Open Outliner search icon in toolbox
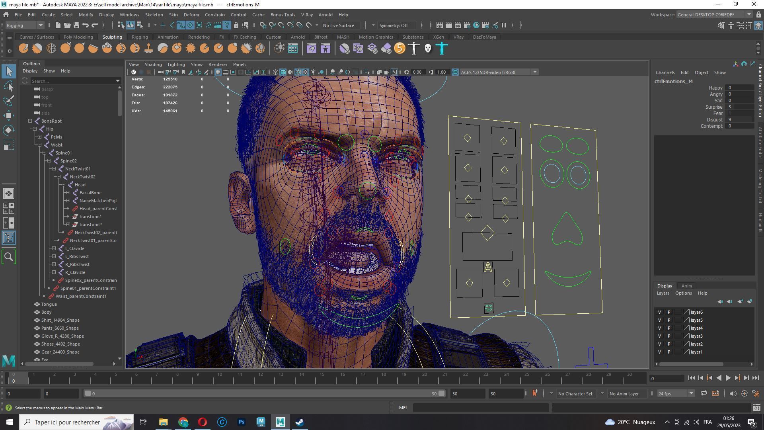The image size is (764, 430). (9, 257)
